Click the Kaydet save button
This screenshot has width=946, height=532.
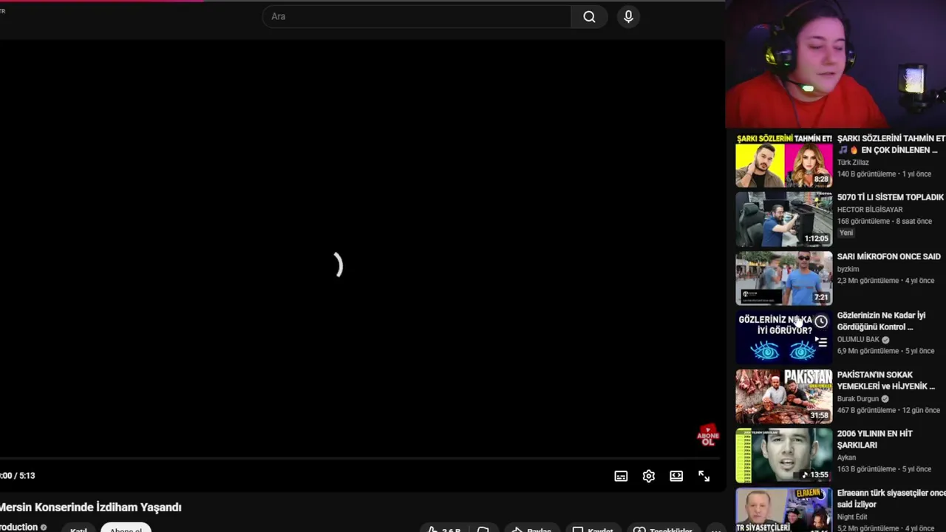pyautogui.click(x=593, y=529)
